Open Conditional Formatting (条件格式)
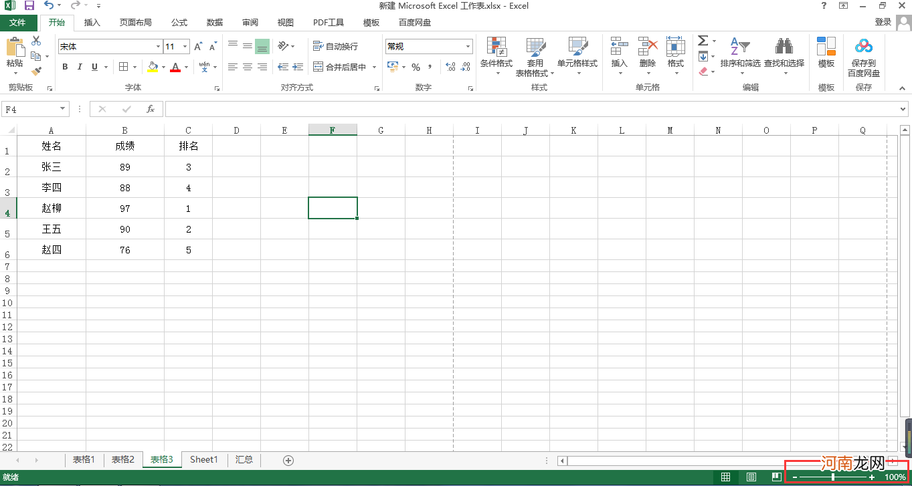Image resolution: width=912 pixels, height=486 pixels. point(496,56)
